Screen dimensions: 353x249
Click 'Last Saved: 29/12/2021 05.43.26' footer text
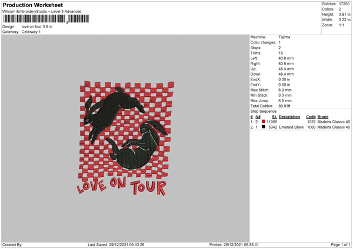pyautogui.click(x=116, y=245)
